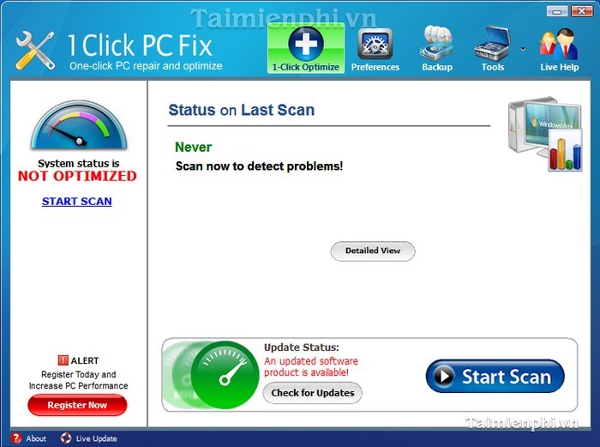Click the 1-Click Optimize plus icon

[x=306, y=43]
